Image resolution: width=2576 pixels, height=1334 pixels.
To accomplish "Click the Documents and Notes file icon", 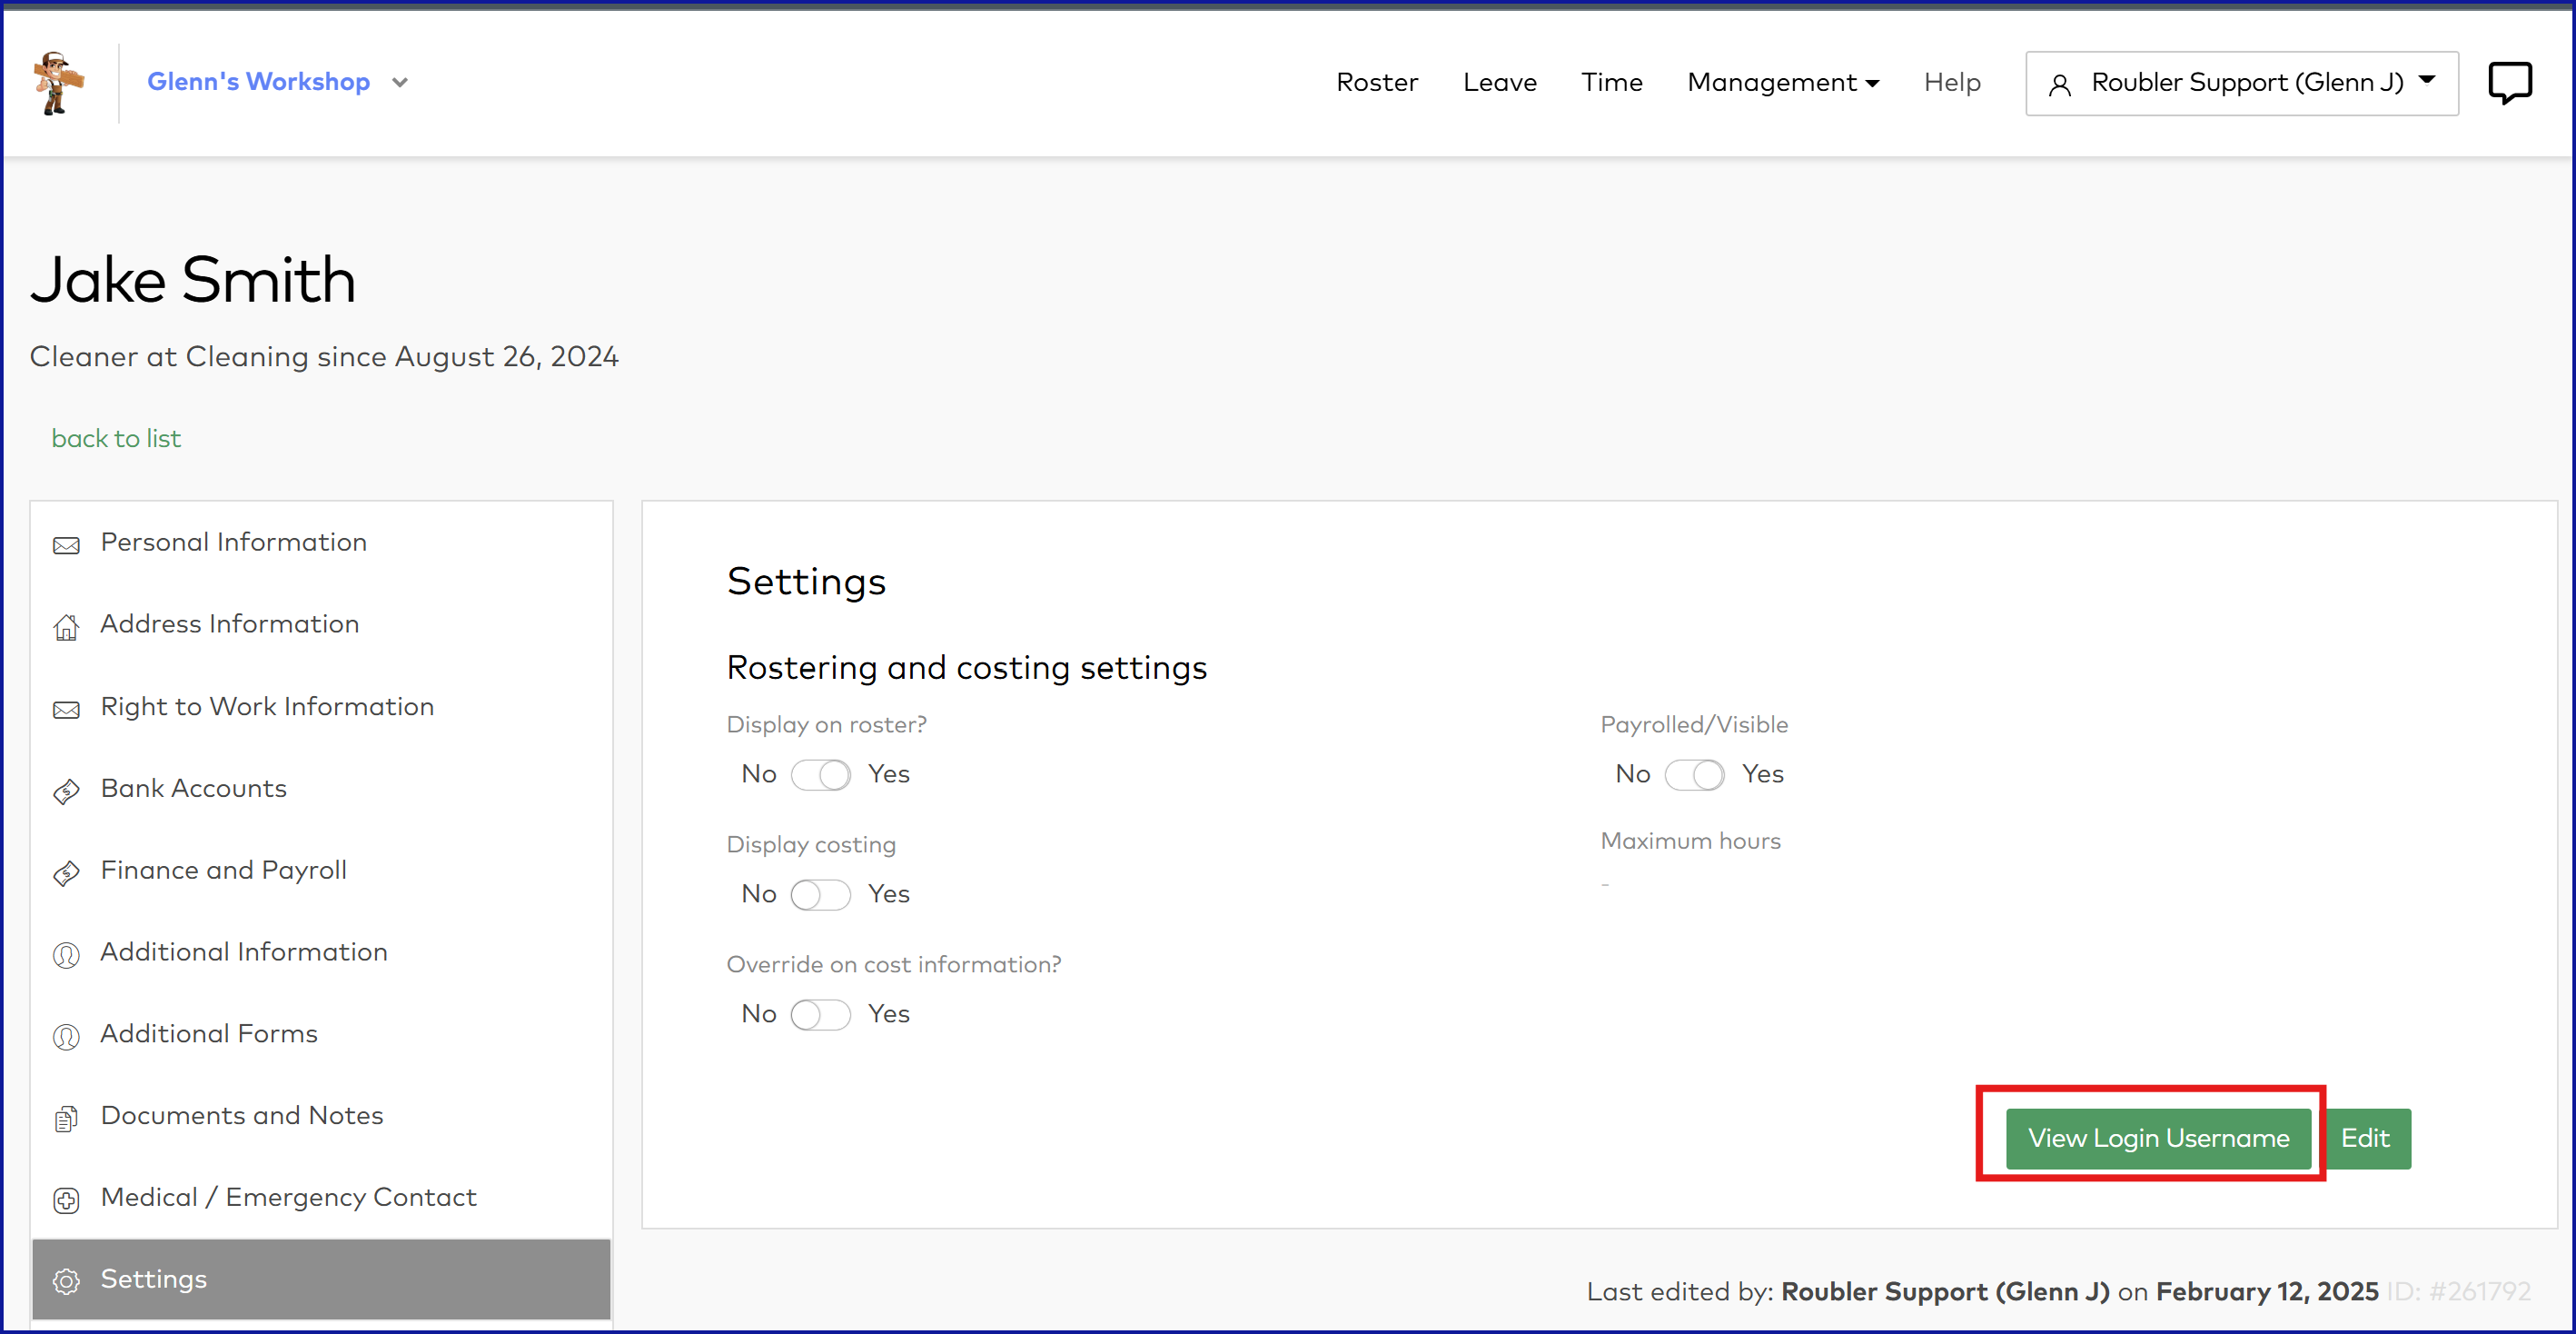I will click(x=66, y=1118).
